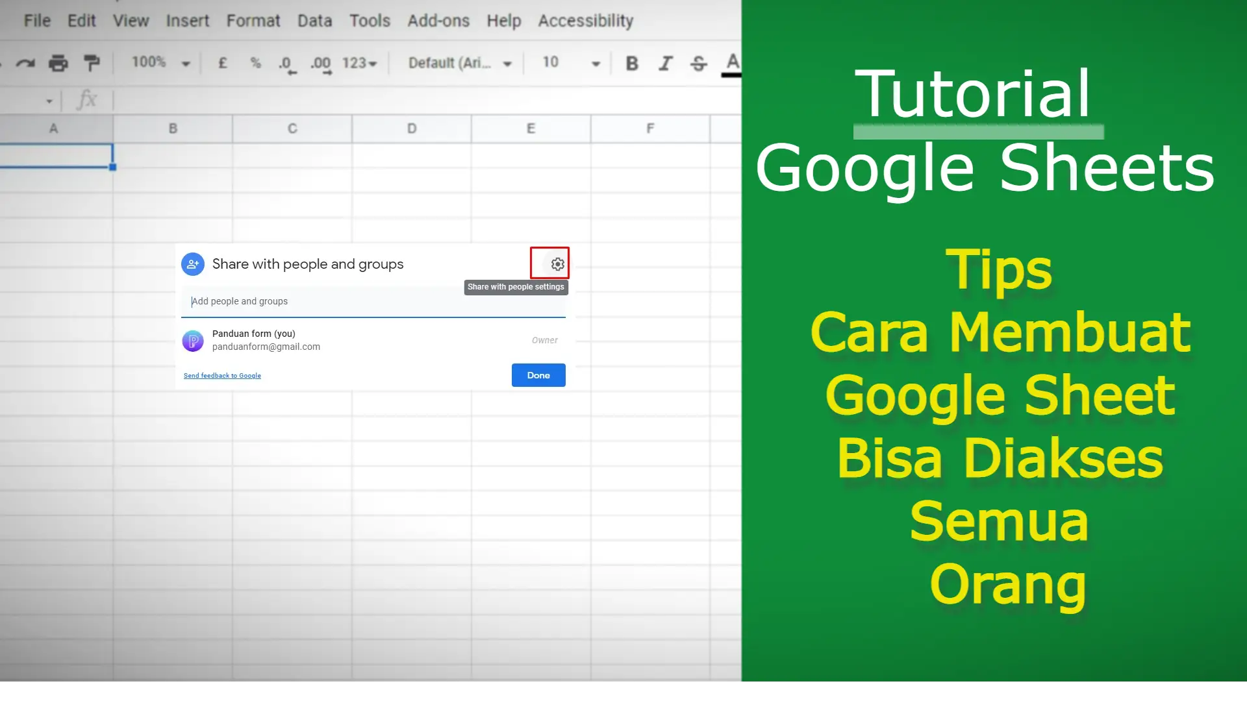The image size is (1247, 701).
Task: Open the Accessibility menu
Action: [x=585, y=21]
